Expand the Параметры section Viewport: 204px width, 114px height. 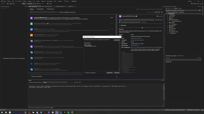[x=120, y=25]
